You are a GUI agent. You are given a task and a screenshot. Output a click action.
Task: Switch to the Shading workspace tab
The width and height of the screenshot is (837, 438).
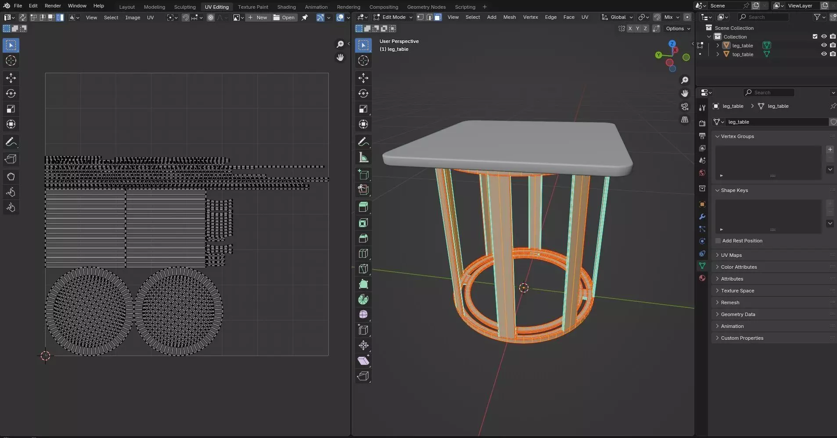(286, 7)
